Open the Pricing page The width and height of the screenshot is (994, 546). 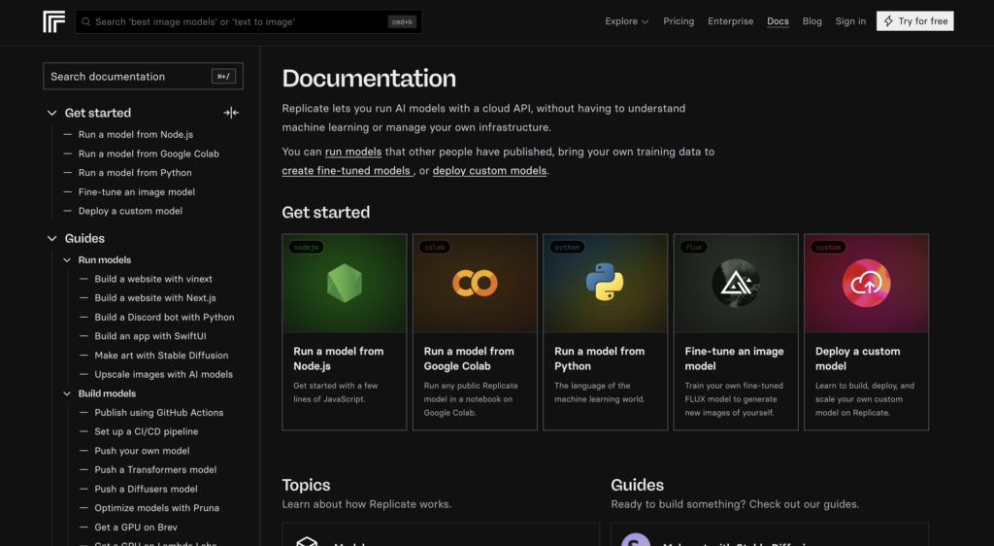679,21
